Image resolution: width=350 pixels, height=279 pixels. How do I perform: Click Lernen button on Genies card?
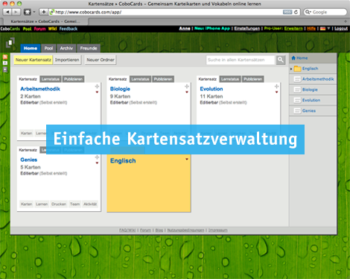[42, 204]
